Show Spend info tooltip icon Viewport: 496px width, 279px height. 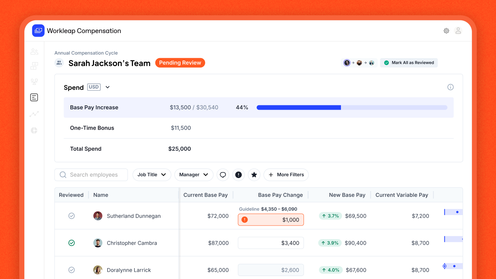(451, 87)
